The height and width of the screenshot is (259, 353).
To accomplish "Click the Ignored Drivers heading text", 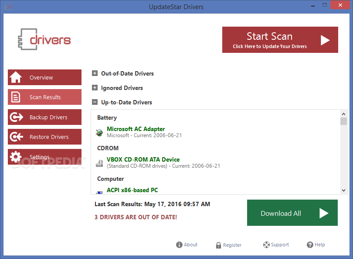I will coord(122,88).
